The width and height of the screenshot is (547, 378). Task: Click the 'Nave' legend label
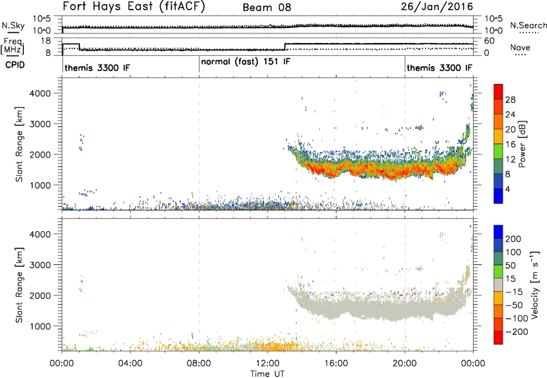(520, 47)
